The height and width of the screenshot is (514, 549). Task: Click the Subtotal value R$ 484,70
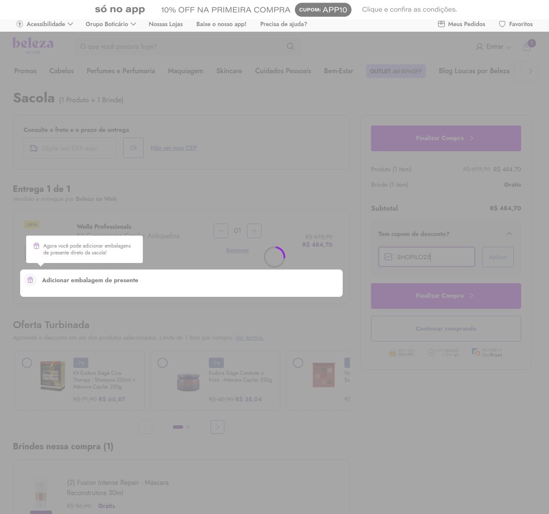pos(505,208)
